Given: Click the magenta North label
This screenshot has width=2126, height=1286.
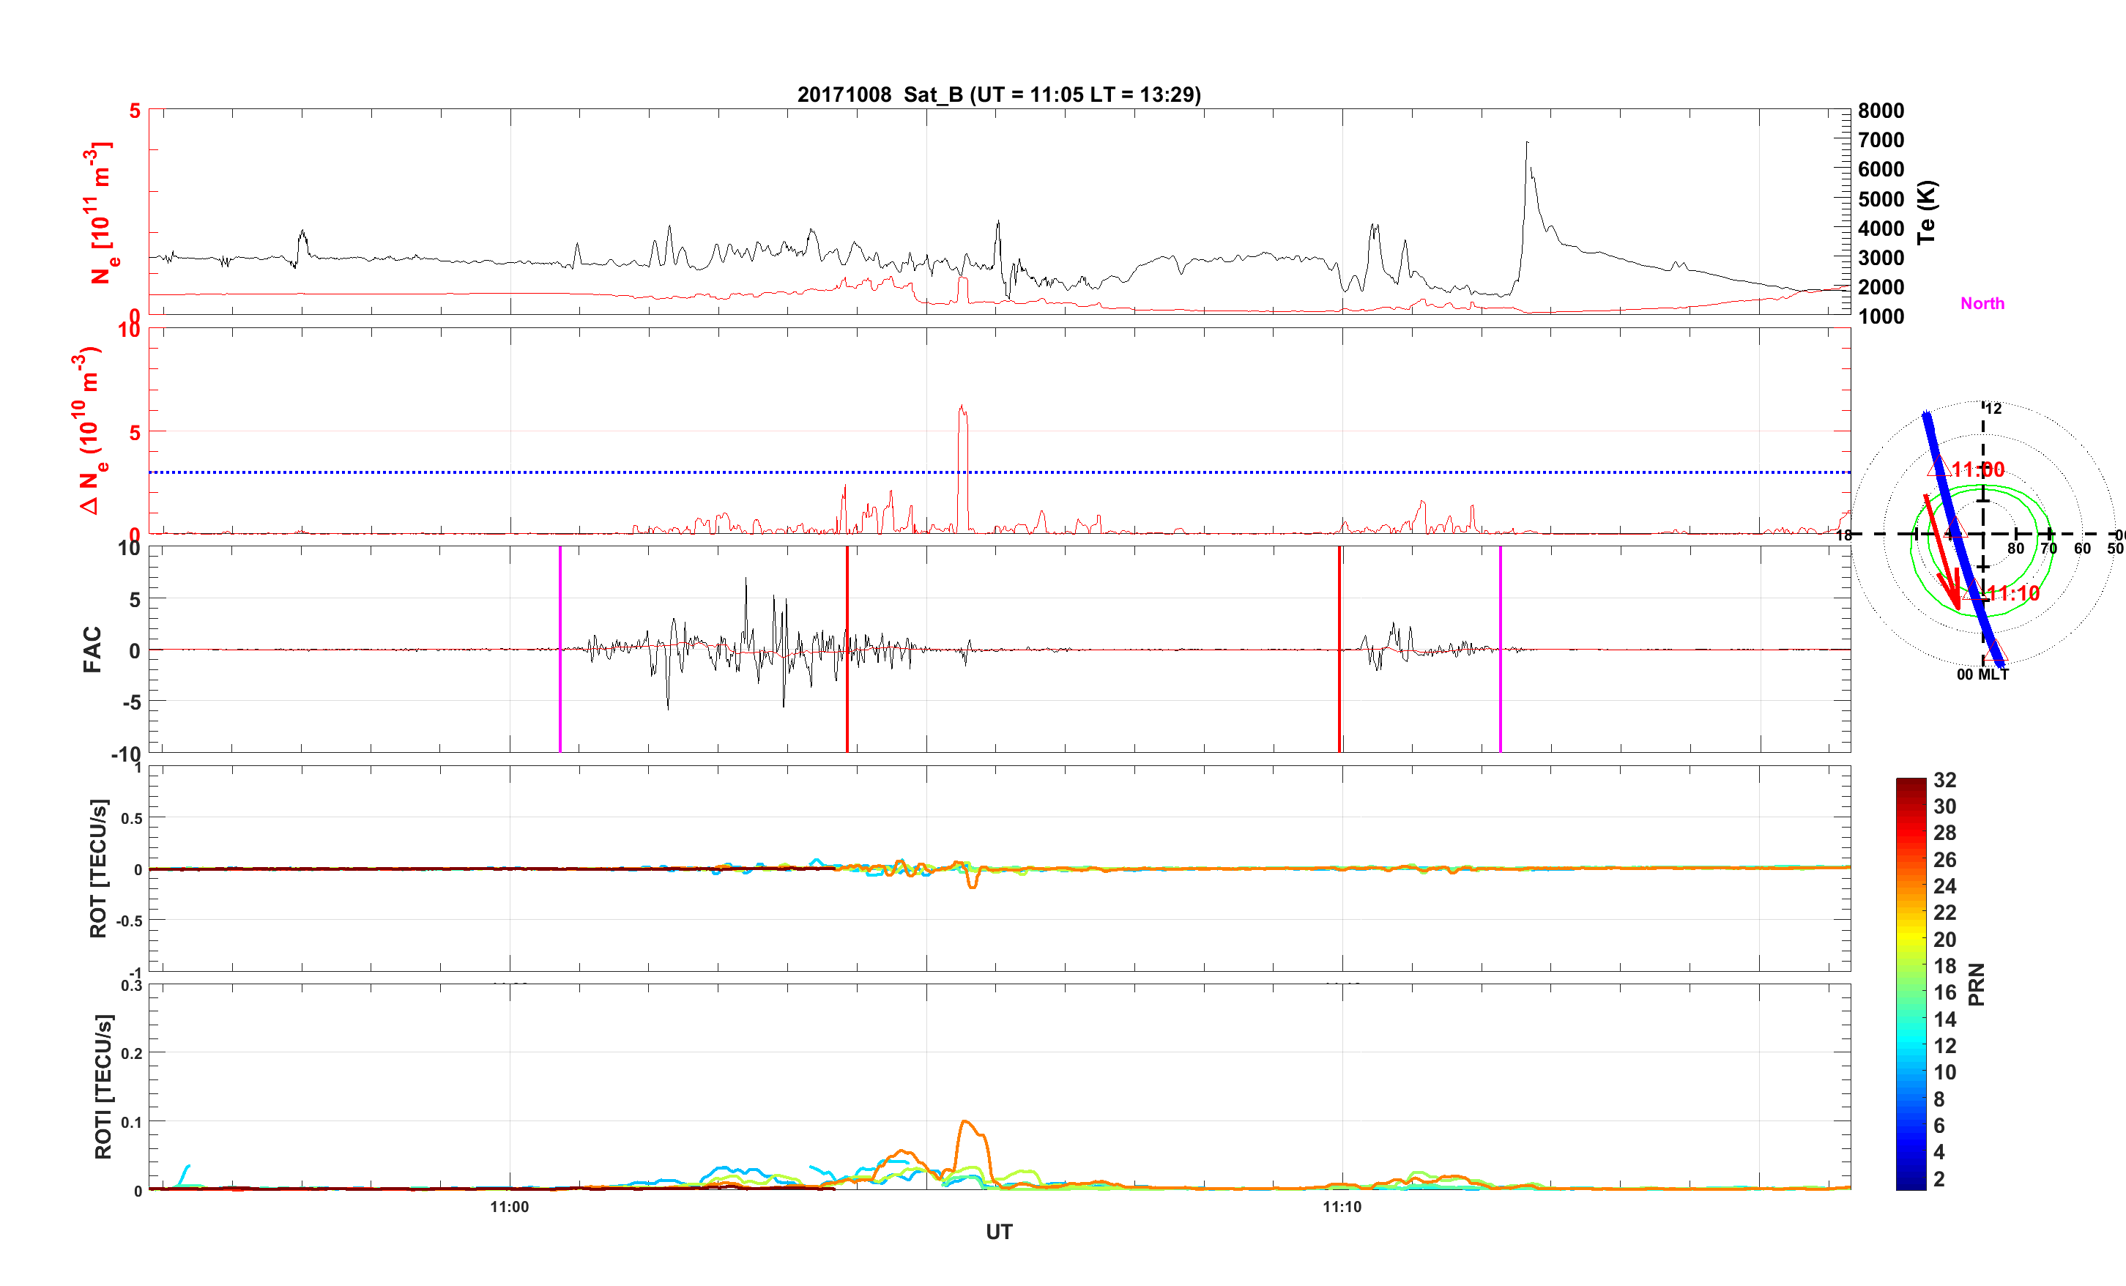Looking at the screenshot, I should click(x=1982, y=303).
